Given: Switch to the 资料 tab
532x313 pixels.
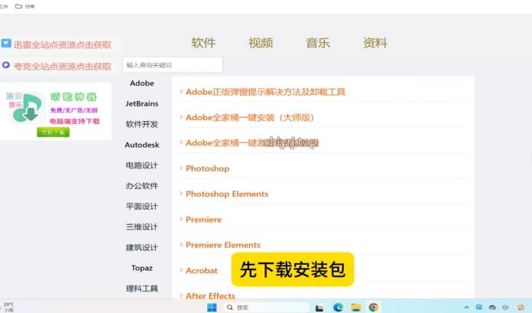Looking at the screenshot, I should click(x=375, y=43).
